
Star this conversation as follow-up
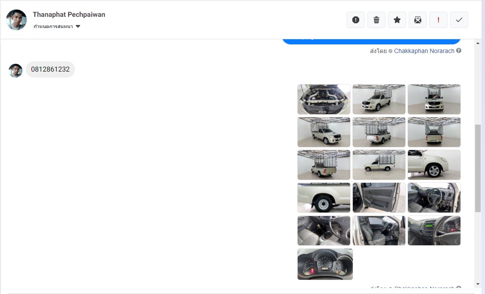397,20
